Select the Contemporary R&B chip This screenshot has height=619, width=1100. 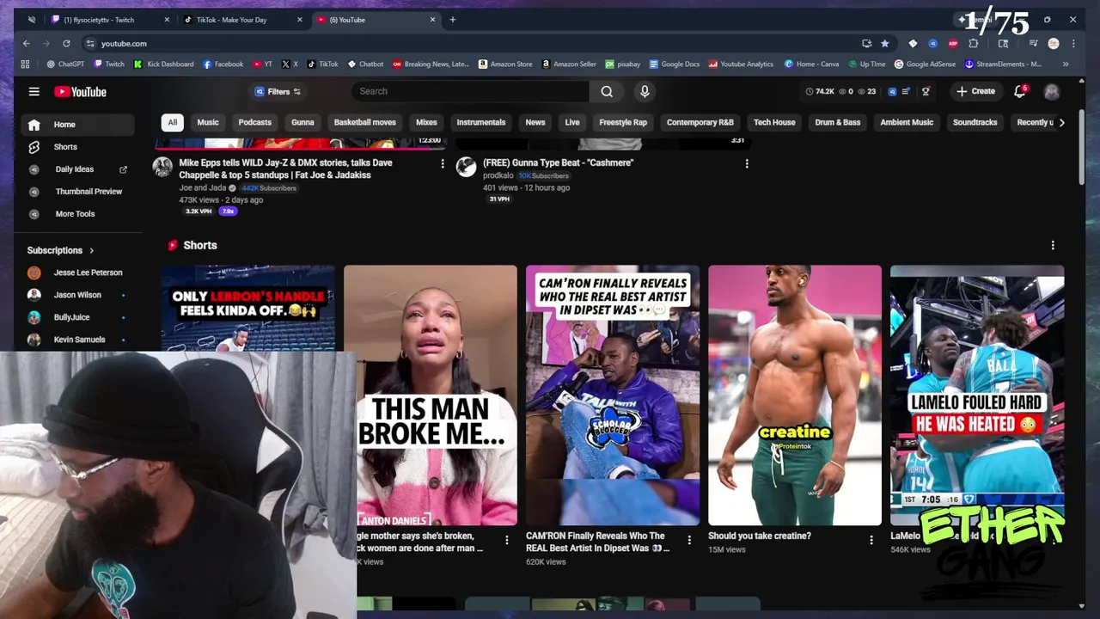click(x=700, y=122)
